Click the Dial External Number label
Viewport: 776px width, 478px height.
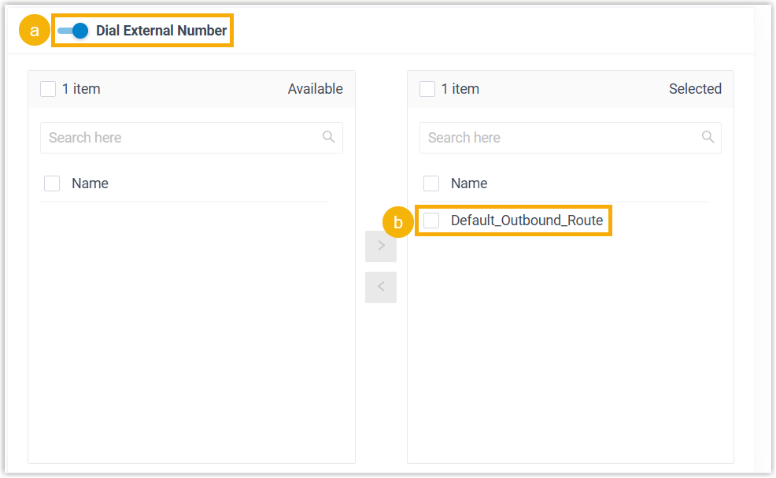161,31
